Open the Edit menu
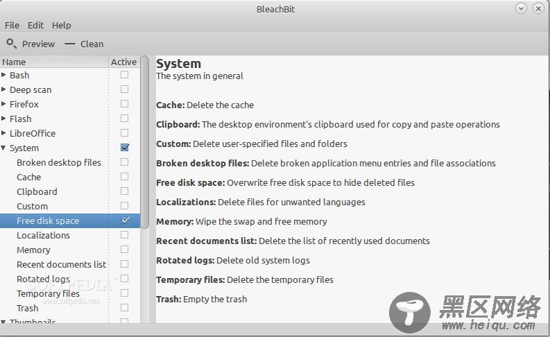This screenshot has height=337, width=550. 35,25
